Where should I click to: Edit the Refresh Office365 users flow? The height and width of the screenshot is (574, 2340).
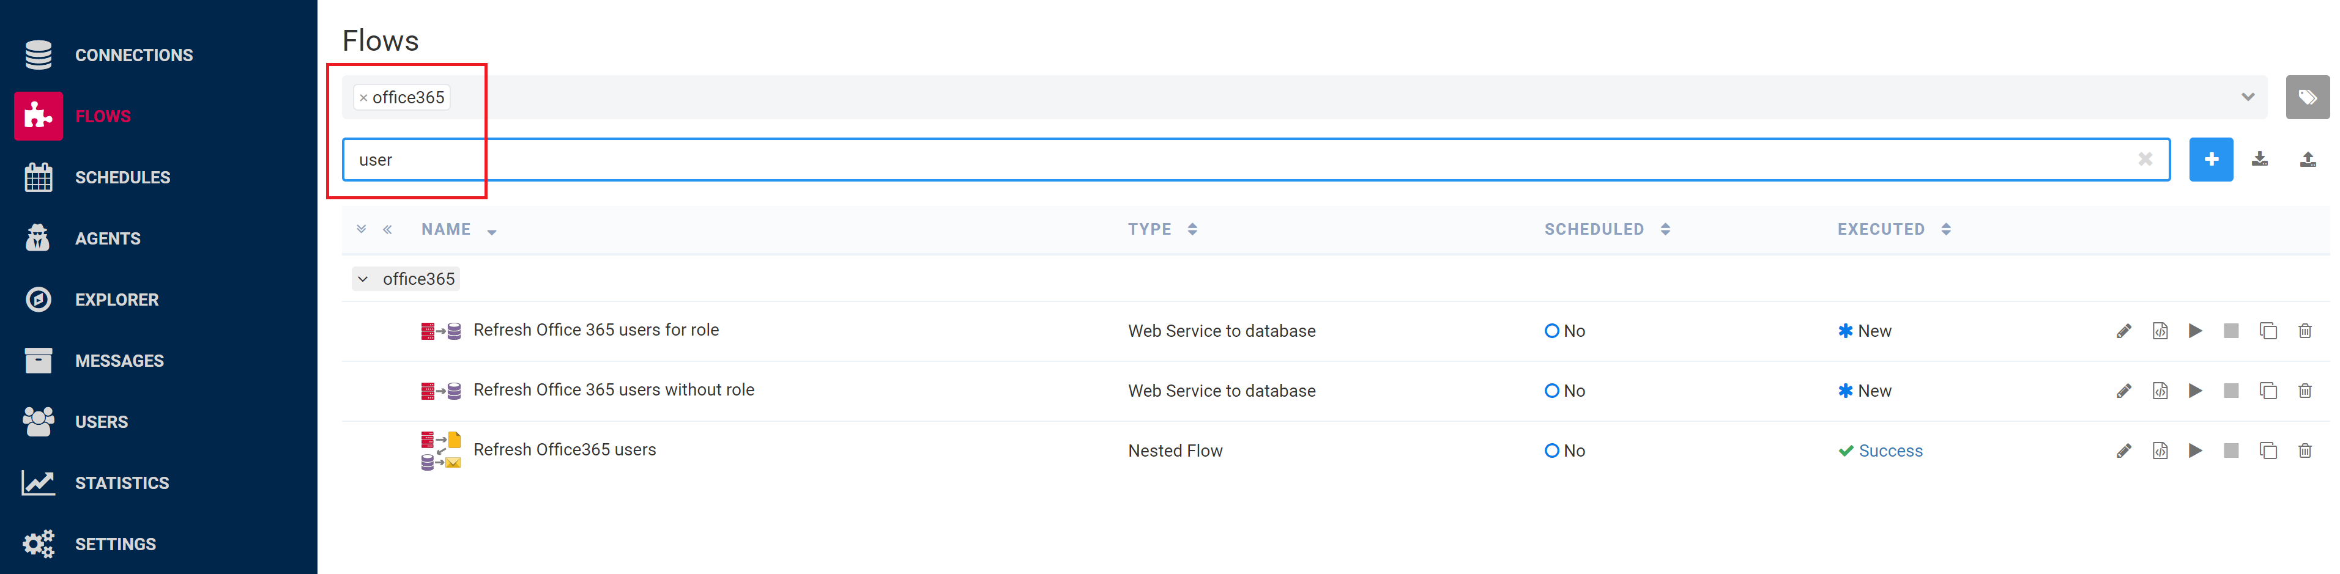point(2124,451)
